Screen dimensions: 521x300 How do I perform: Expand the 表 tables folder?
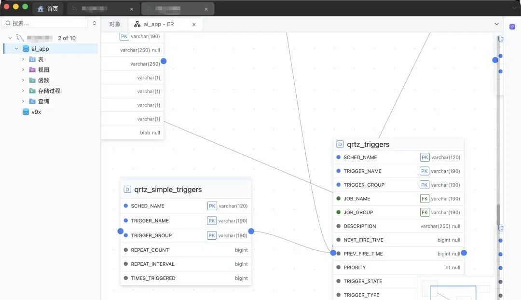click(x=23, y=59)
